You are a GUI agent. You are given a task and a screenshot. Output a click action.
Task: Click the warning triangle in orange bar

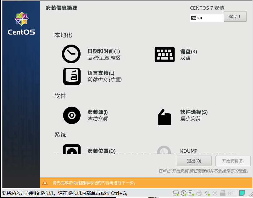(x=45, y=183)
